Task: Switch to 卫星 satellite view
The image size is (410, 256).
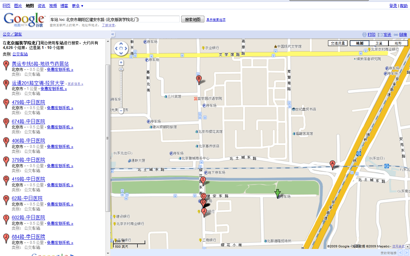Action: [379, 43]
